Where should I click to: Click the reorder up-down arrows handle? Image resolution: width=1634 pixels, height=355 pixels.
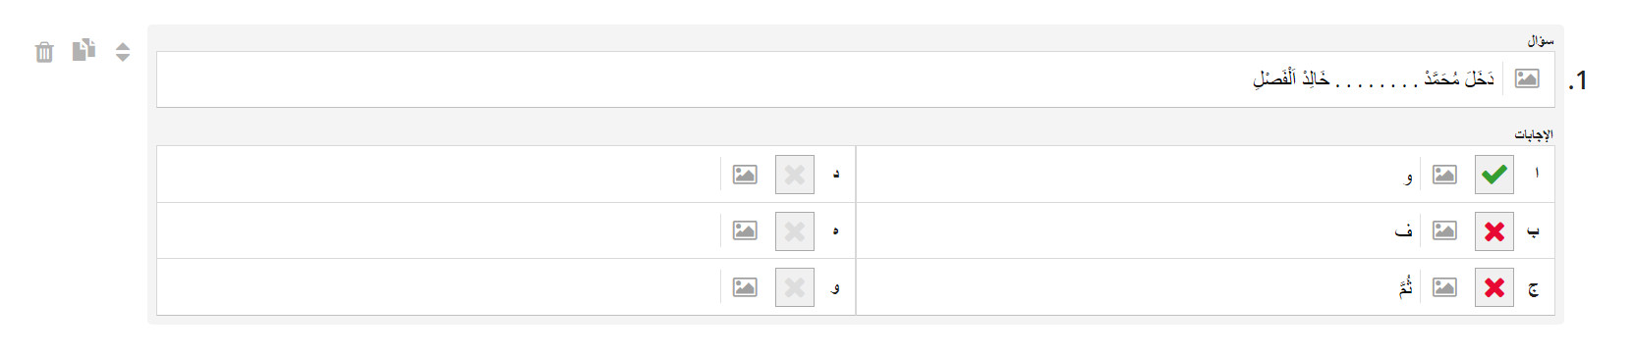tap(123, 52)
